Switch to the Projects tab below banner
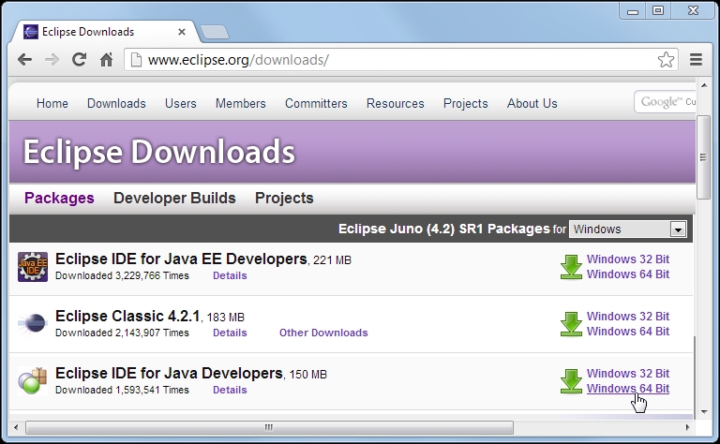 click(284, 198)
